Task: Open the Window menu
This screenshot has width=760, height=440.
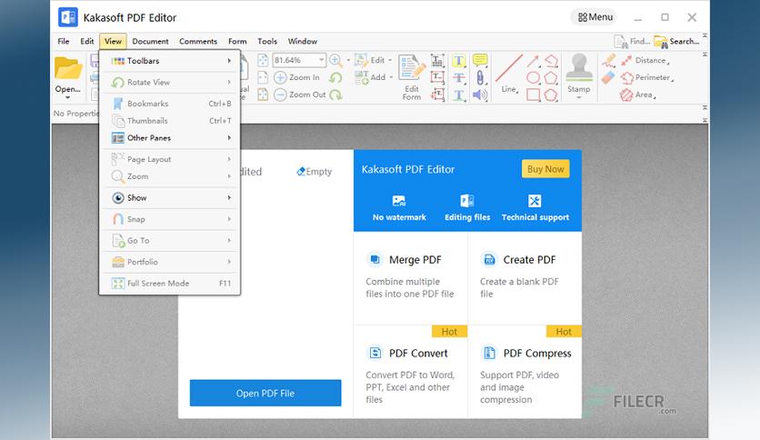Action: click(303, 42)
